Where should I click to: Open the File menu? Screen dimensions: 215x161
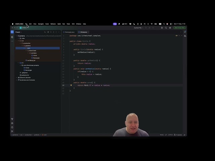(x=26, y=24)
